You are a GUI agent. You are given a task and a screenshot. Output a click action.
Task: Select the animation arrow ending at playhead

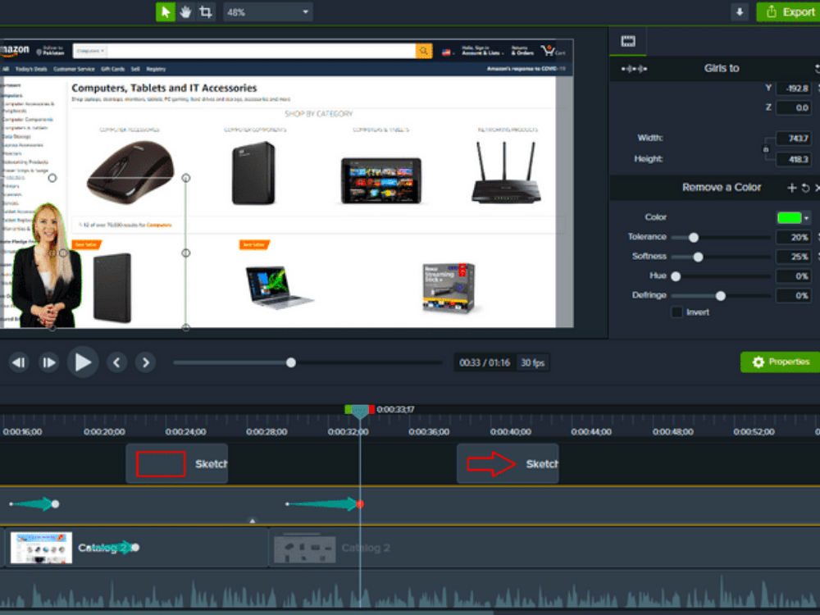pyautogui.click(x=324, y=504)
